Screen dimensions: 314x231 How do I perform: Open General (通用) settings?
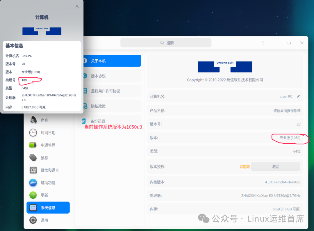click(48, 220)
